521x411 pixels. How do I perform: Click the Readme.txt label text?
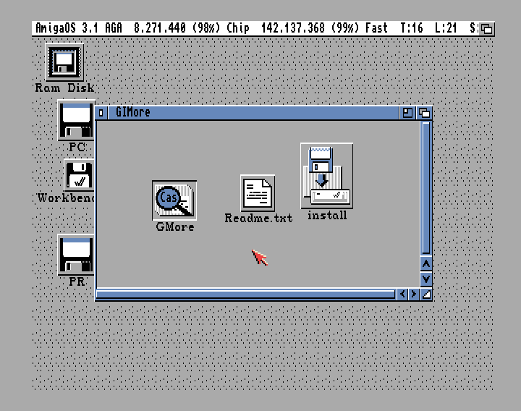point(258,218)
